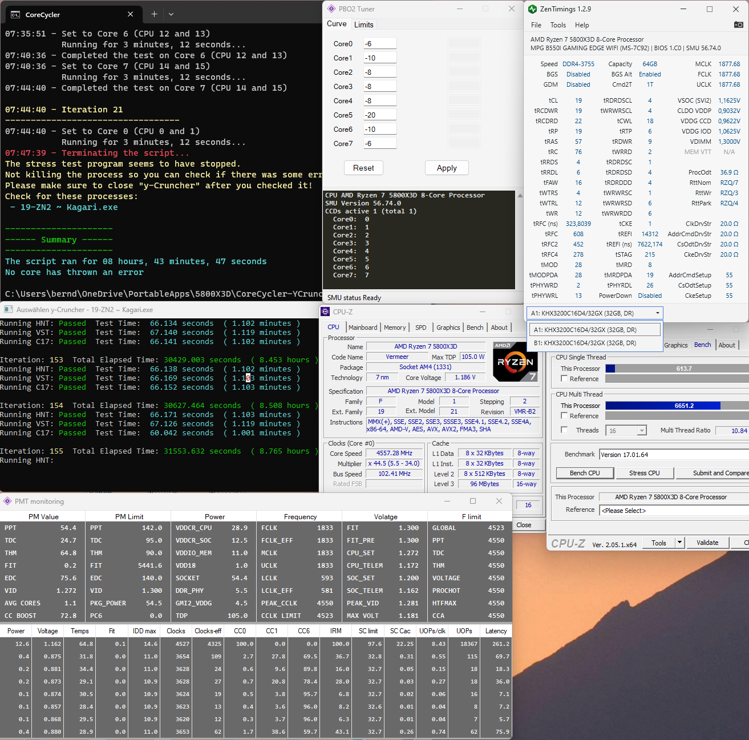
Task: Enable Reference checkbox under CPU Single Thread
Action: pyautogui.click(x=564, y=379)
